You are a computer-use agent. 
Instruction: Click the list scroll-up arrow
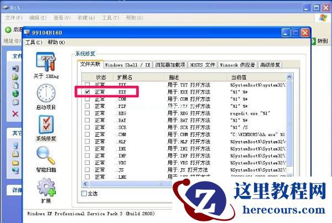pyautogui.click(x=289, y=77)
